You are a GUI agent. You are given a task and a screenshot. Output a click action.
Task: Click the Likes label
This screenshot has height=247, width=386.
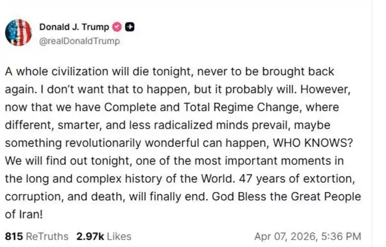[x=119, y=236]
